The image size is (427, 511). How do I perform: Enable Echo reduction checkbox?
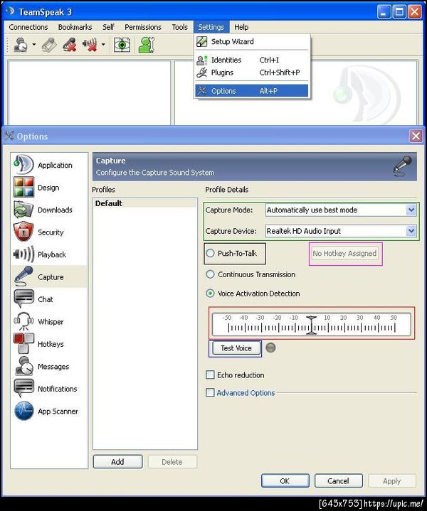click(x=210, y=375)
